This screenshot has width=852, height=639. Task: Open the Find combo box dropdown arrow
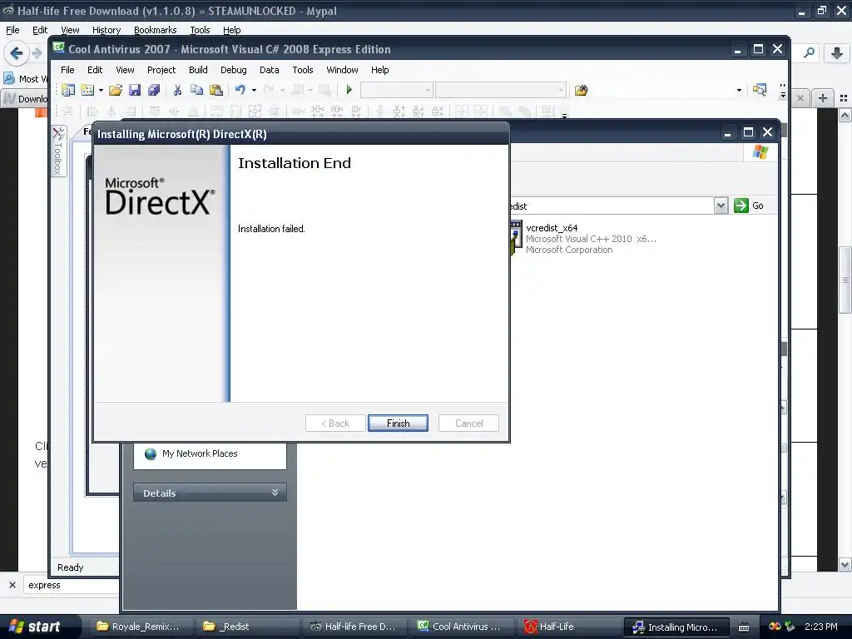(739, 90)
